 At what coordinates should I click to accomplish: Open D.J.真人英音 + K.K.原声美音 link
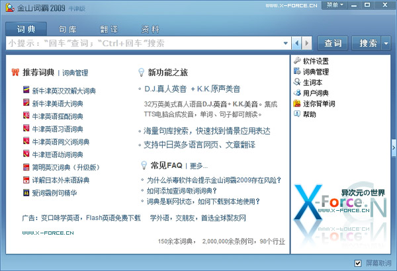[193, 89]
